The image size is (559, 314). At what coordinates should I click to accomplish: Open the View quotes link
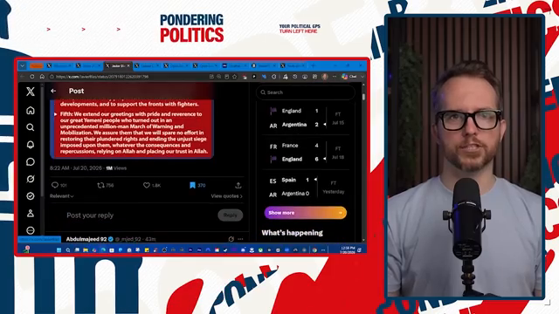pos(226,196)
